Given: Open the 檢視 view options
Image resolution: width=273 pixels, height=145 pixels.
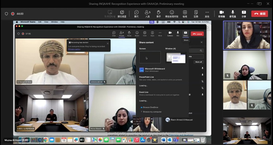Looking at the screenshot, I should (x=185, y=14).
